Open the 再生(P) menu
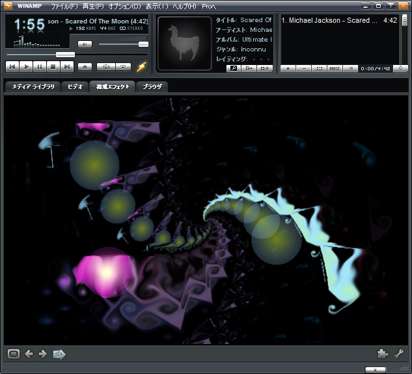Image resolution: width=412 pixels, height=374 pixels. coord(93,6)
